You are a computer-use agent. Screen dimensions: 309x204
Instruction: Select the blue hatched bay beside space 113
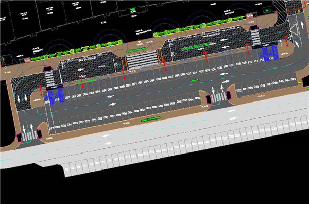click(275, 53)
